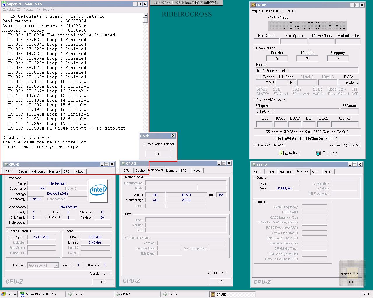Open CPUID taskbar button
Viewport: 373px width, 298px height.
click(232, 294)
